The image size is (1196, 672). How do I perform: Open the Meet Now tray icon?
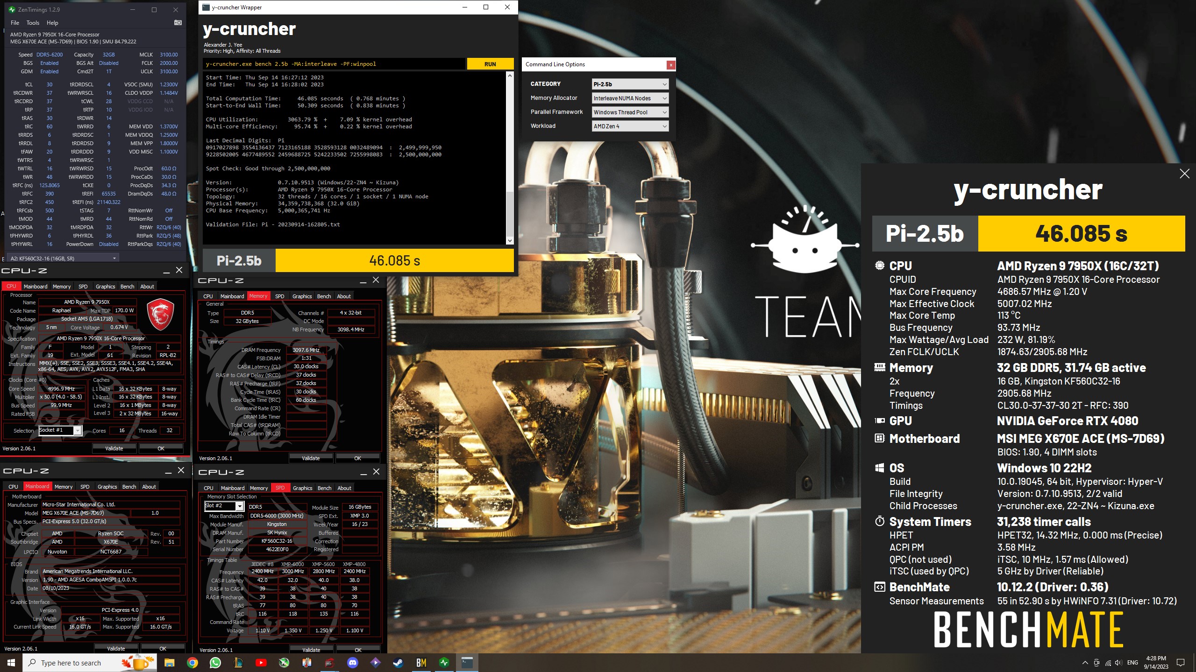(x=1096, y=663)
